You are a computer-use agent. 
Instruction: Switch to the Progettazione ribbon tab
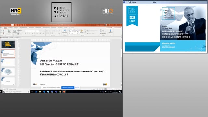pos(23,28)
